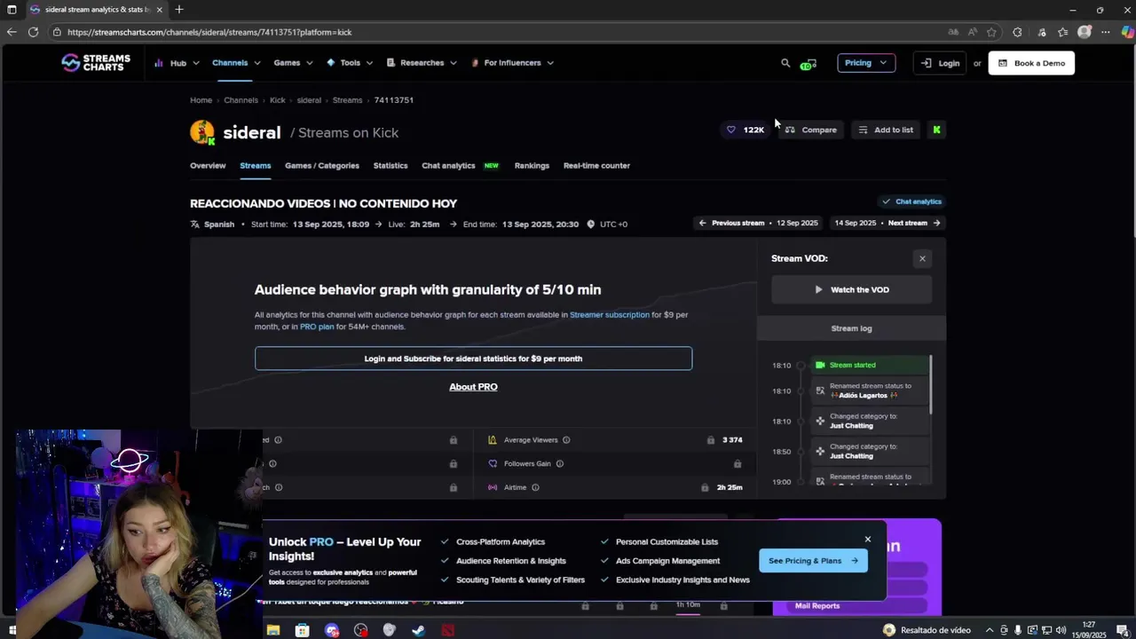Open Discord from the taskbar

332,630
